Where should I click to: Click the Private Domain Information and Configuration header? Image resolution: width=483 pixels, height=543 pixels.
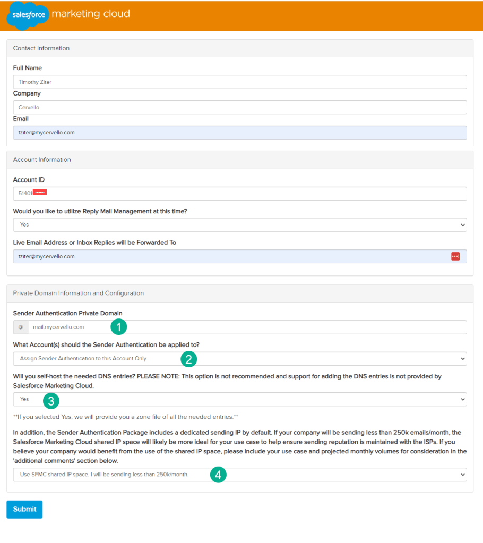(79, 293)
